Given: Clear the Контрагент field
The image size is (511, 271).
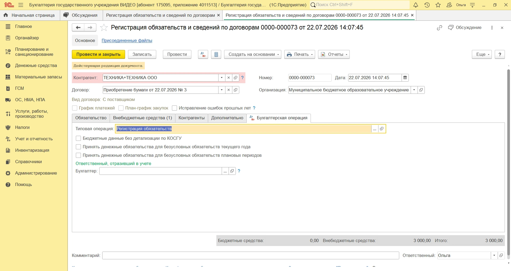Looking at the screenshot, I should [229, 78].
